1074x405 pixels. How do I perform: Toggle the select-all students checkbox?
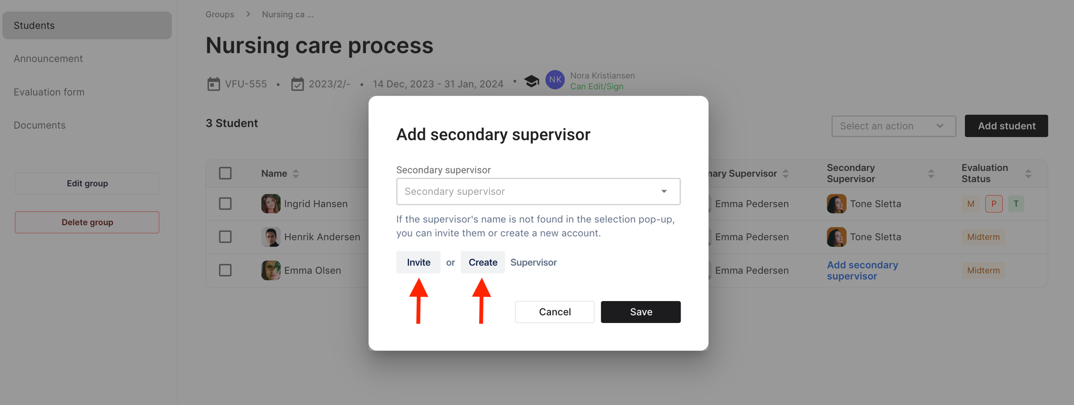click(225, 173)
